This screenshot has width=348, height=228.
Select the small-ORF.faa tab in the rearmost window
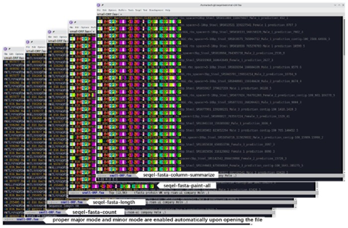(14, 58)
